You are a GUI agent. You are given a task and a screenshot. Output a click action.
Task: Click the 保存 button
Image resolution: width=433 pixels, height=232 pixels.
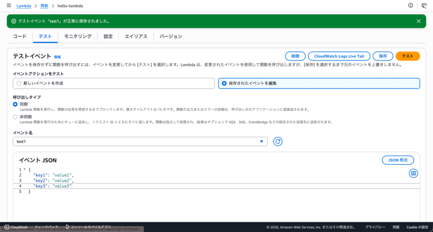click(383, 56)
